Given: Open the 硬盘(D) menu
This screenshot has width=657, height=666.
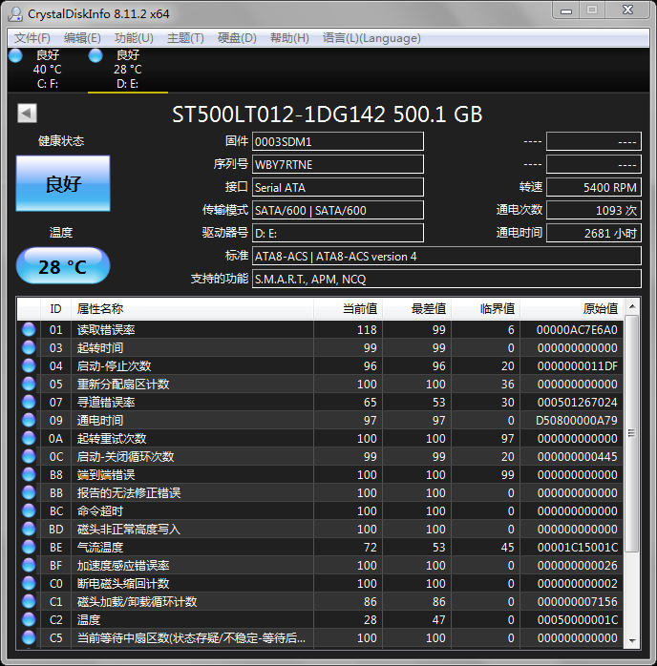Looking at the screenshot, I should click(x=237, y=38).
